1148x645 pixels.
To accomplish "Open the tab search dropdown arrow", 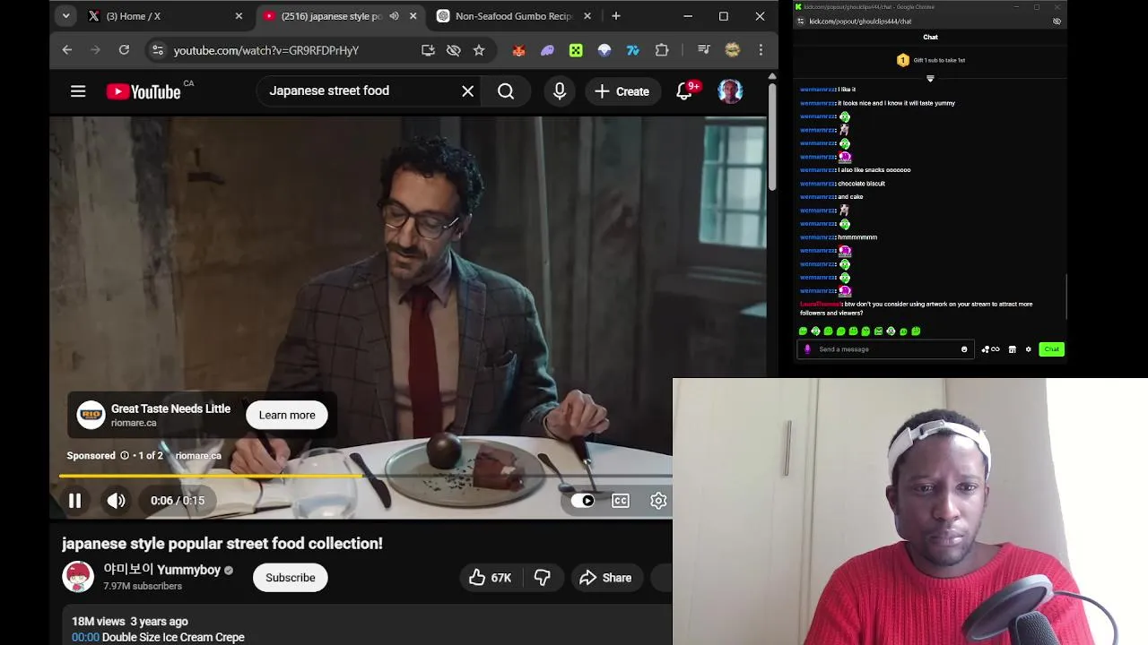I will coord(65,16).
